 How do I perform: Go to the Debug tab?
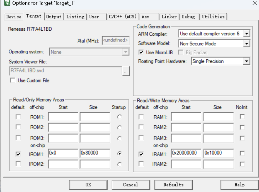point(188,17)
